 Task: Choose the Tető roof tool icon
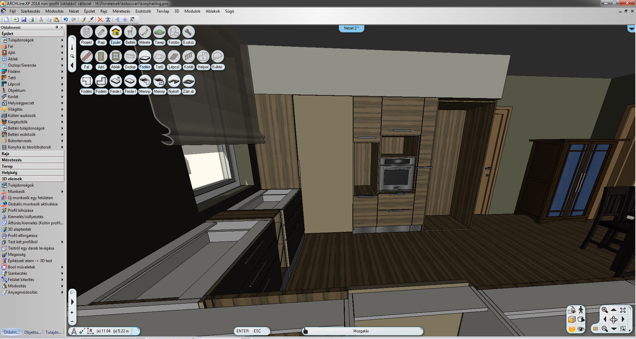159,57
